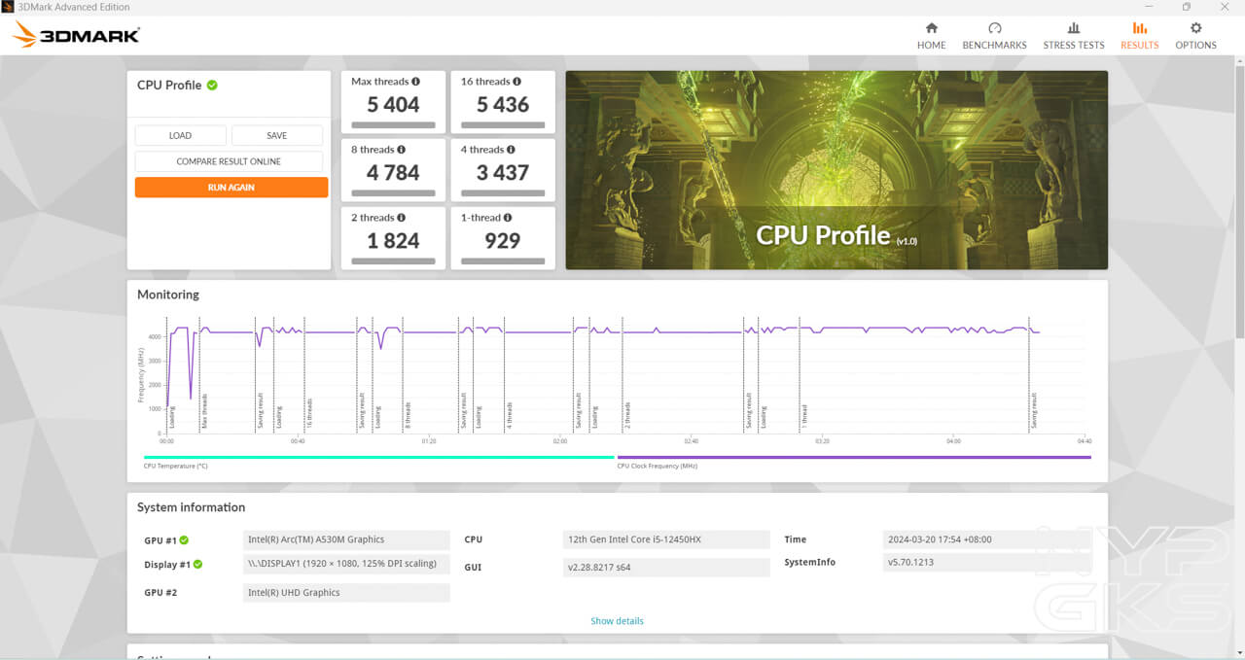
Task: Click the 3DMark logo
Action: tap(77, 35)
